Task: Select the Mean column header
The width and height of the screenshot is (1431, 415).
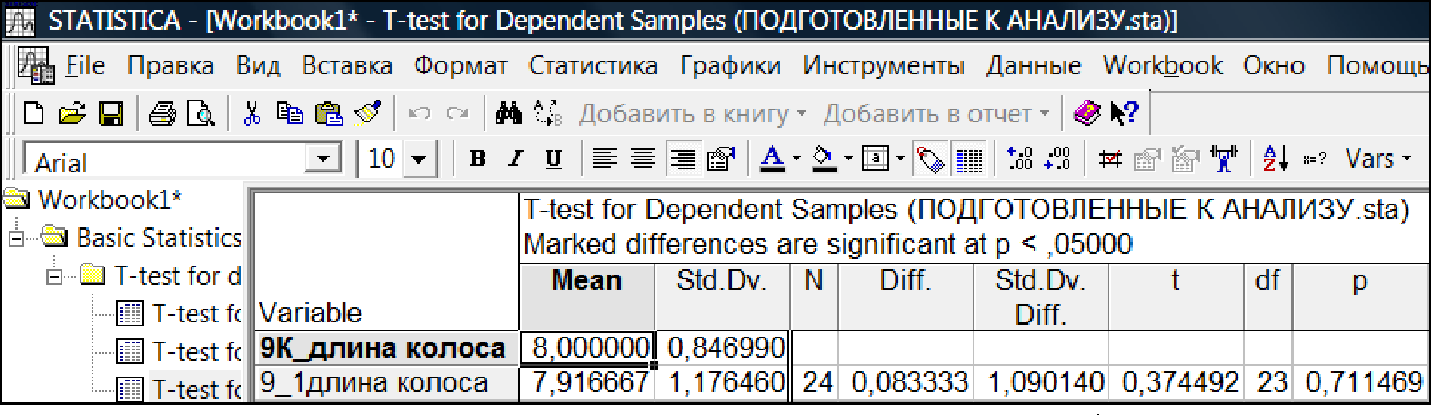Action: [587, 297]
